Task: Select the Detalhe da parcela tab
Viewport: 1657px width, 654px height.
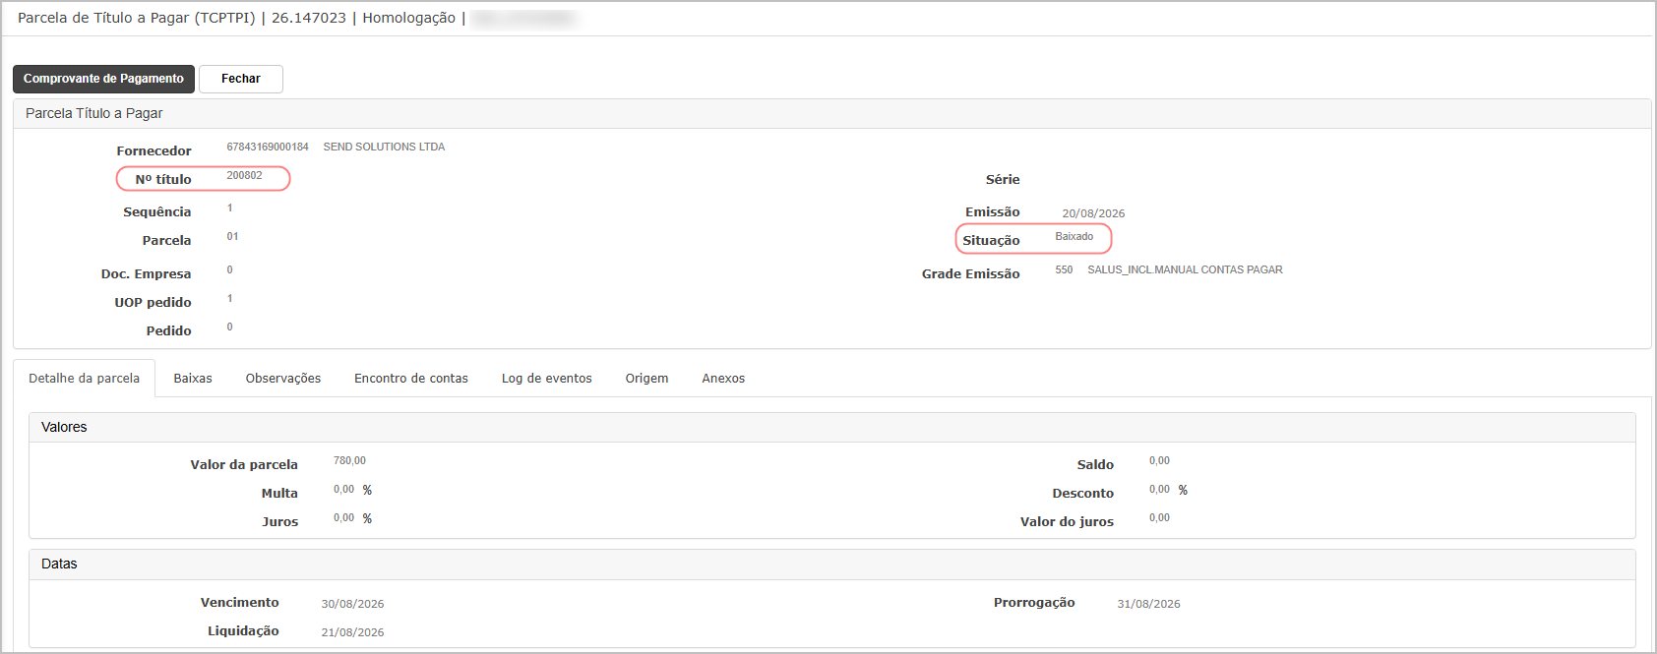Action: (85, 379)
